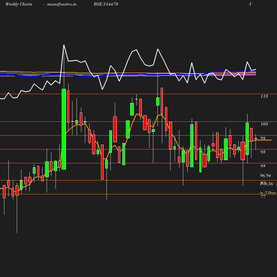Click the 96.94 value label
Screen dimensions: 277x277
265,176
